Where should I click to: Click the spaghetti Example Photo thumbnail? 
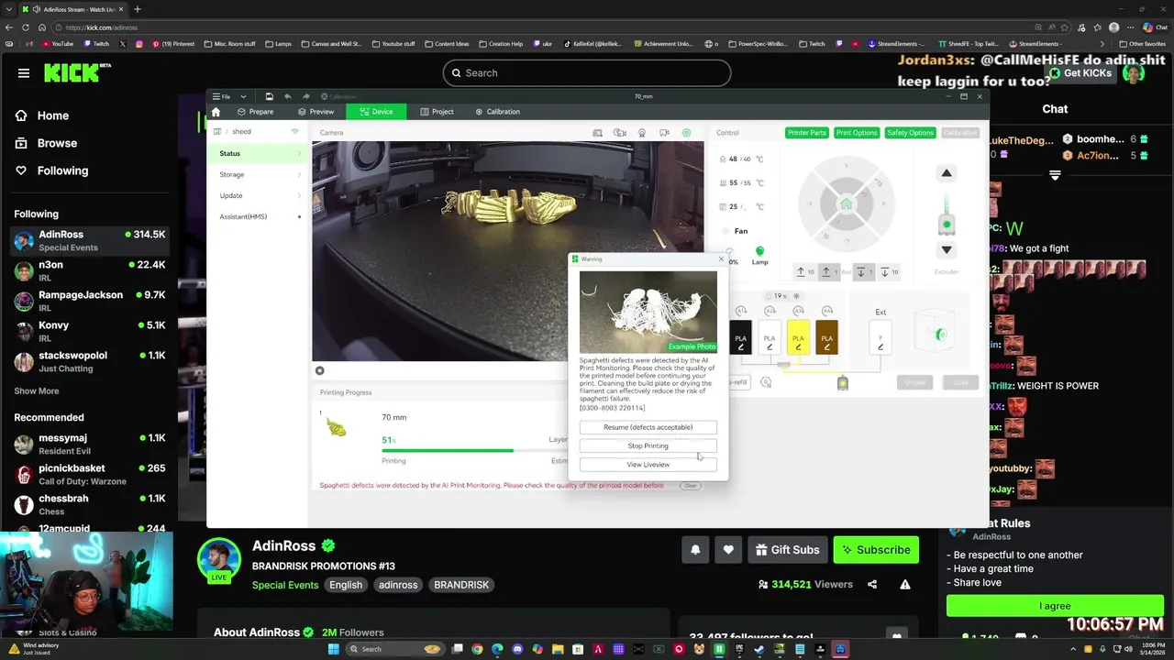tap(648, 312)
